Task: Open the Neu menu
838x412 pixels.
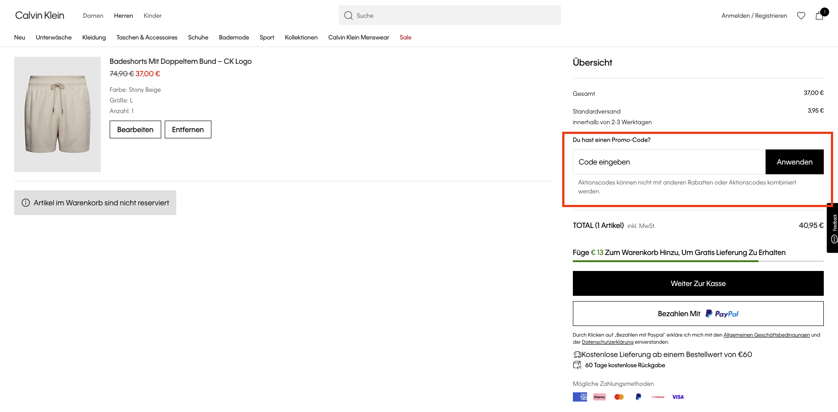Action: click(x=20, y=37)
